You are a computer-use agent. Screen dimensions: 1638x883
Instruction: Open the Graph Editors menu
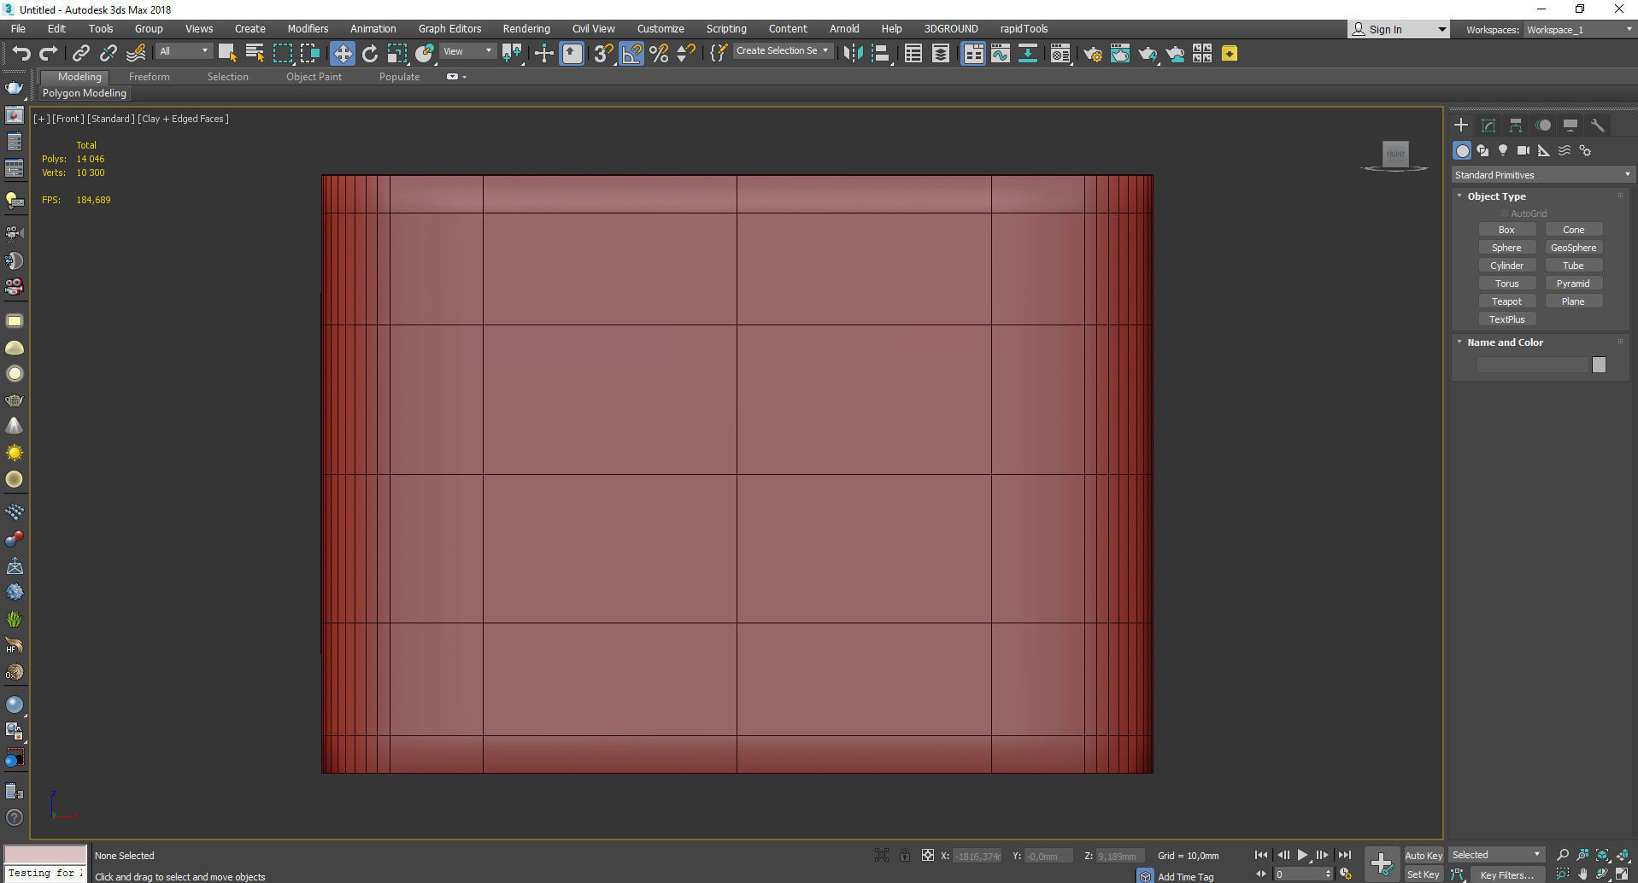pos(449,29)
